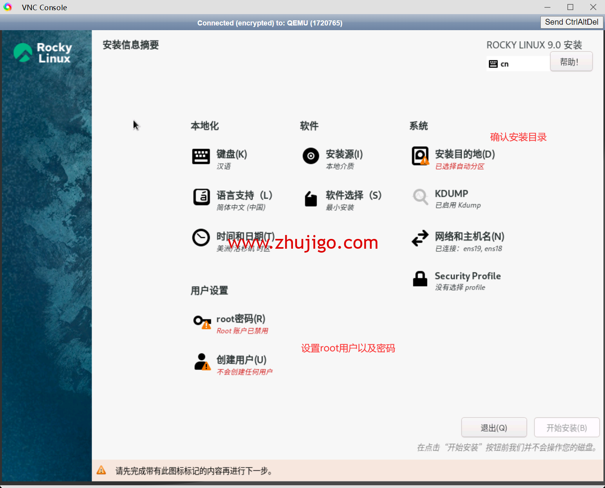Open the Security Profile label

coord(468,276)
